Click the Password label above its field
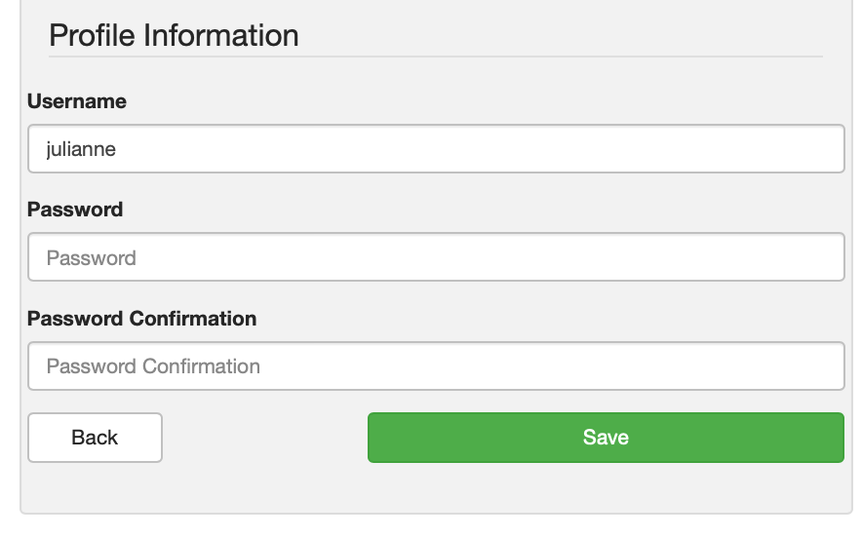This screenshot has height=538, width=862. (x=75, y=210)
